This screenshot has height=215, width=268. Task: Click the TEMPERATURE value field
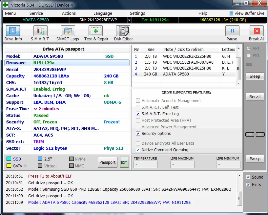(x=145, y=164)
